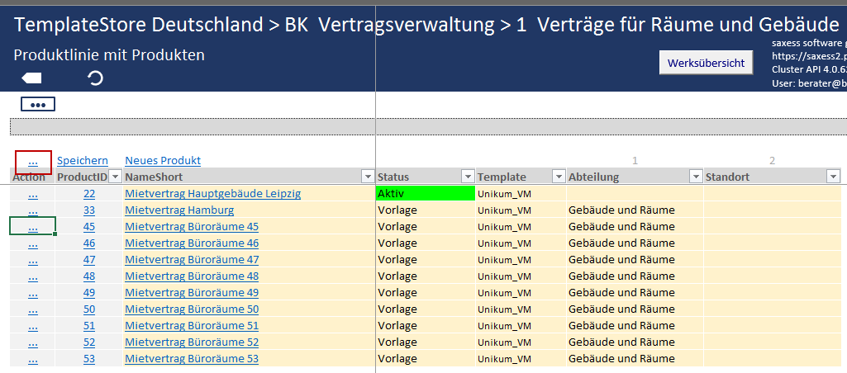Open Mietvertrag Büroräume 50 link
Image resolution: width=847 pixels, height=373 pixels.
click(192, 309)
